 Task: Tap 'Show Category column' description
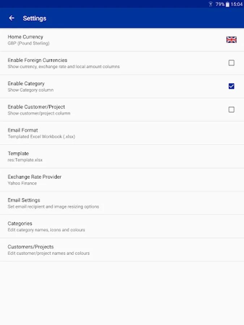tap(30, 90)
